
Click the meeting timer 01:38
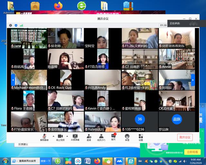[163, 25]
